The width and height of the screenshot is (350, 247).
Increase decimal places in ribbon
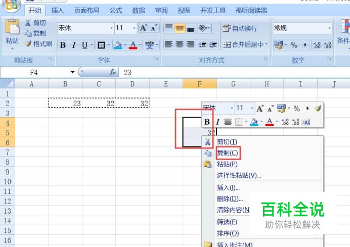317,45
